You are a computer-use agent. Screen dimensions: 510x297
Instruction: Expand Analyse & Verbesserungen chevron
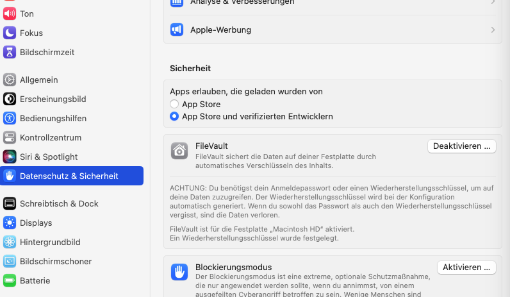[x=493, y=3]
